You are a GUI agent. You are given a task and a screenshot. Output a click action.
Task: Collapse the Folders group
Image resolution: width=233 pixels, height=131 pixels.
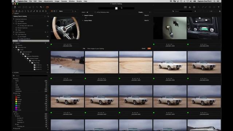tap(14, 43)
